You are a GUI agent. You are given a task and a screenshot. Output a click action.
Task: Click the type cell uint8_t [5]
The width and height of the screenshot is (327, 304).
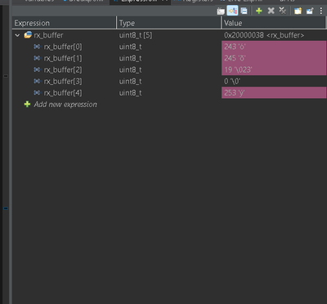136,35
